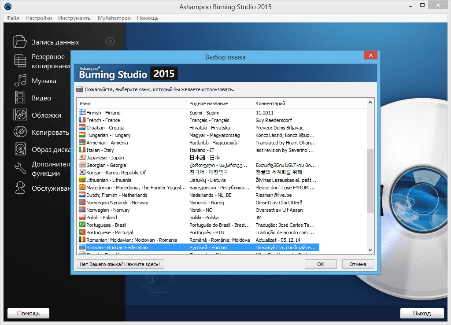Click the Отмена button

click(x=358, y=264)
